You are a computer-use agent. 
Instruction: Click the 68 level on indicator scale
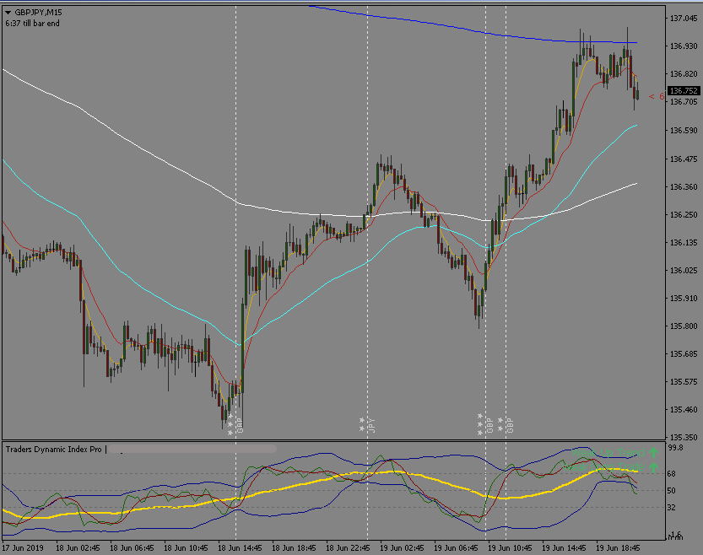click(x=671, y=473)
